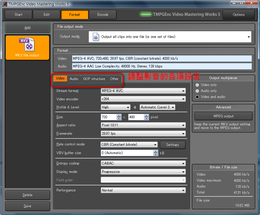
Task: Open the Aspect ratio dropdown
Action: (x=143, y=125)
